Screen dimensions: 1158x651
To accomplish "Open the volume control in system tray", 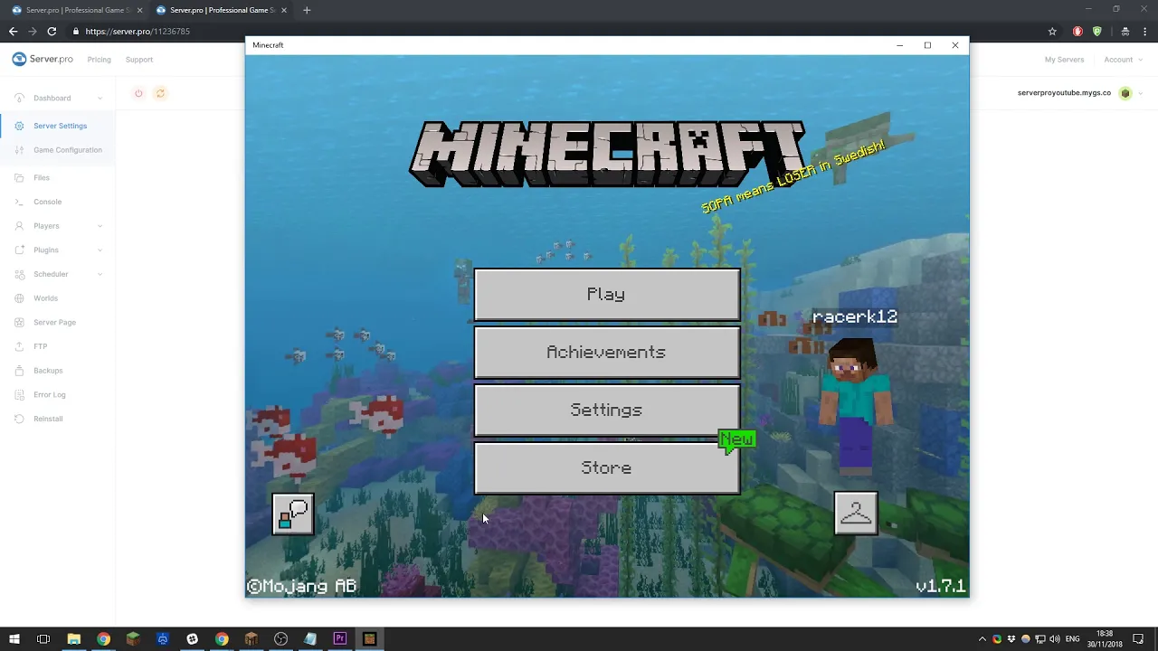I will pos(1055,639).
